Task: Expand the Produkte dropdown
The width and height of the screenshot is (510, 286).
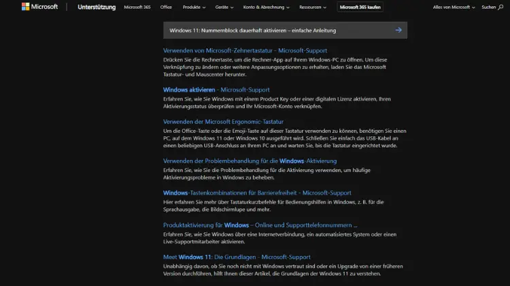Action: [194, 7]
